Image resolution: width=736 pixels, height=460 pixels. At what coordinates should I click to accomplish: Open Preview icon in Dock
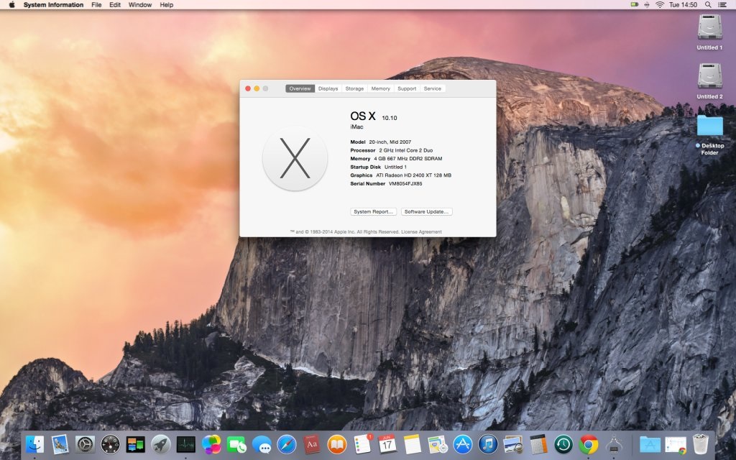coord(513,444)
